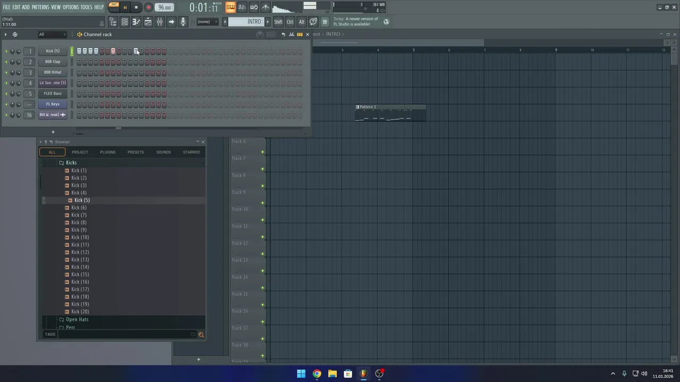Stop playback with the stop button
The width and height of the screenshot is (680, 382).
tap(136, 7)
